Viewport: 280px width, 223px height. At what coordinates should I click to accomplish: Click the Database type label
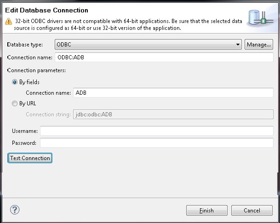25,45
